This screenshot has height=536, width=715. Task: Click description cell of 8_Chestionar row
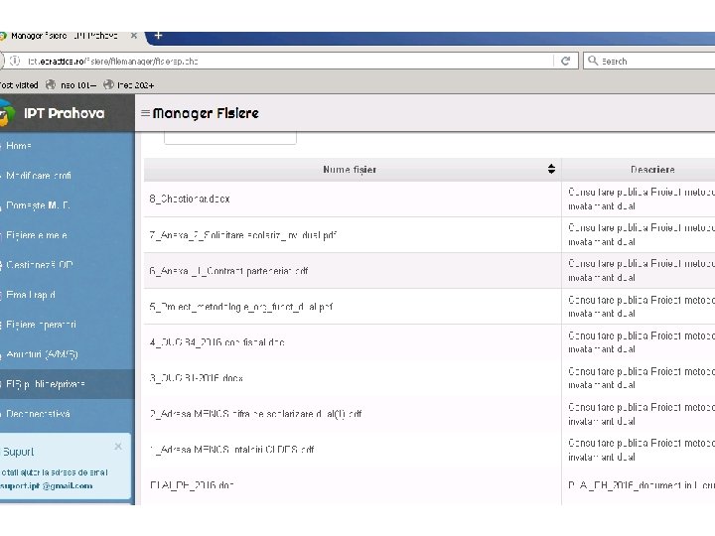point(639,200)
